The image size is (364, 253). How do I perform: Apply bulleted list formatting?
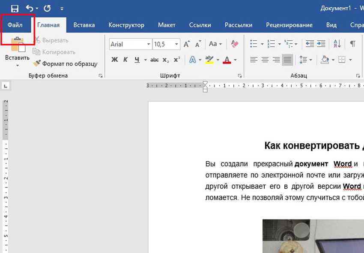(254, 44)
